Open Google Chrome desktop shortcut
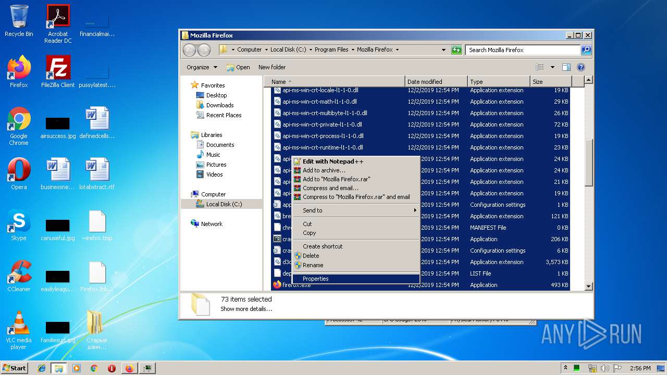 (19, 126)
